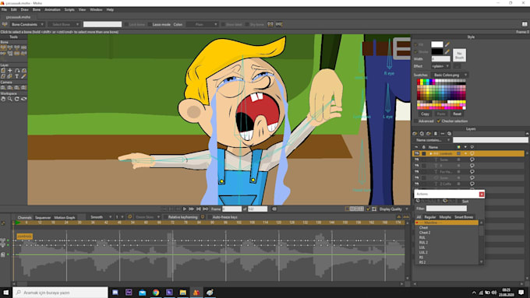Toggle the audio mute speaker icon
Image resolution: width=530 pixels, height=298 pixels.
pos(274,209)
